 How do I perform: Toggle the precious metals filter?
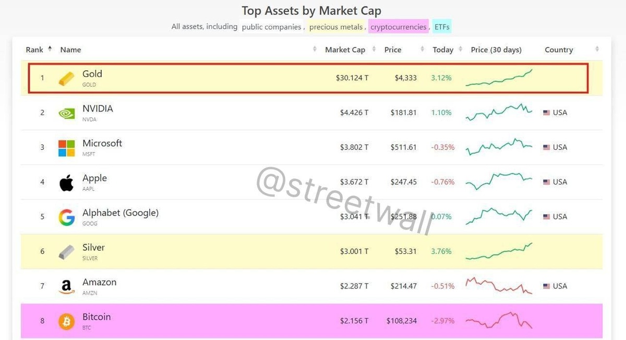pyautogui.click(x=336, y=27)
